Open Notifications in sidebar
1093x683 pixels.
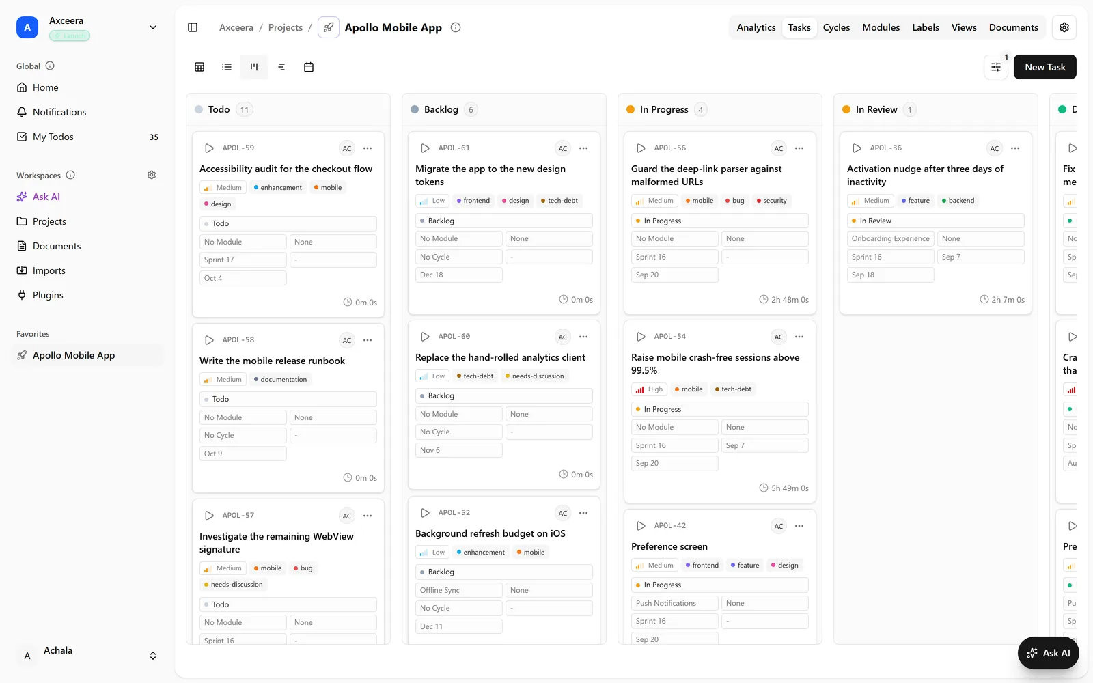pyautogui.click(x=87, y=112)
